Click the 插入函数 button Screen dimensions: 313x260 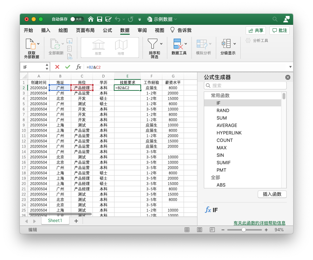point(272,194)
